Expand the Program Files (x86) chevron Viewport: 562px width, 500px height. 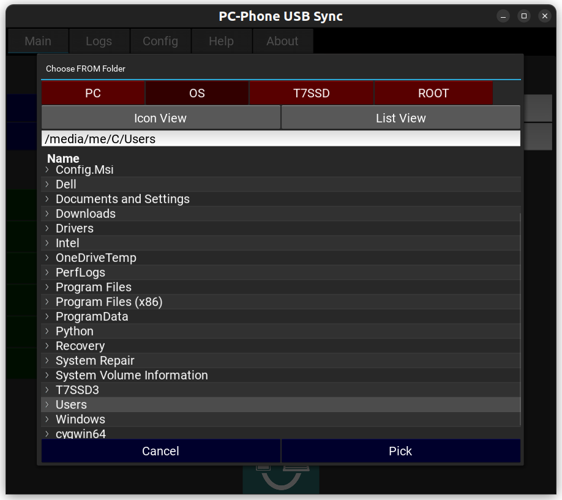(x=47, y=302)
